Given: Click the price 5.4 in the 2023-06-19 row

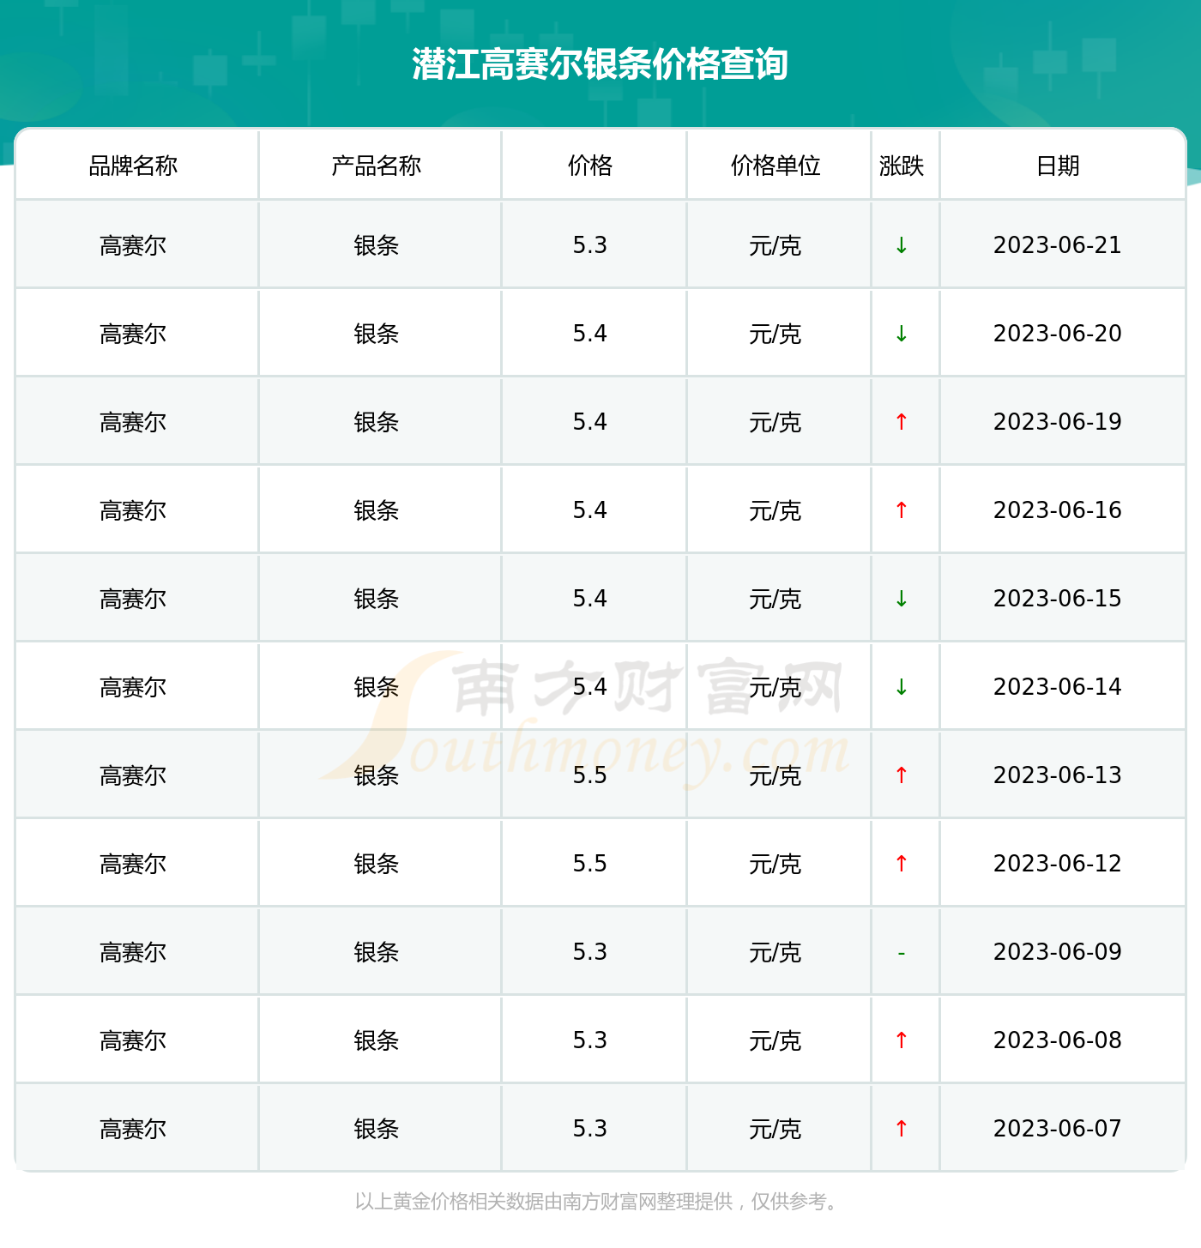Looking at the screenshot, I should [590, 422].
